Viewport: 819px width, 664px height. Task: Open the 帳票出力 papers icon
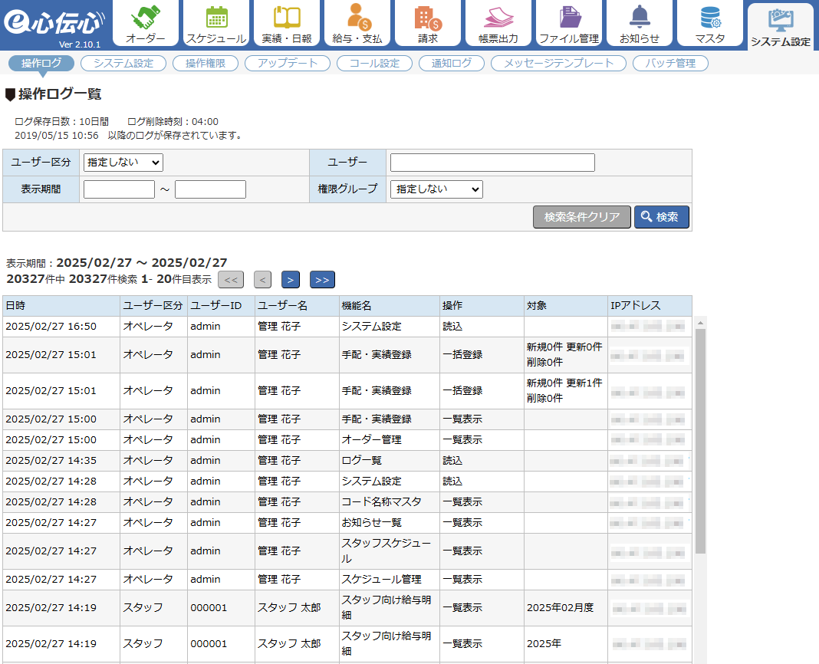[498, 24]
